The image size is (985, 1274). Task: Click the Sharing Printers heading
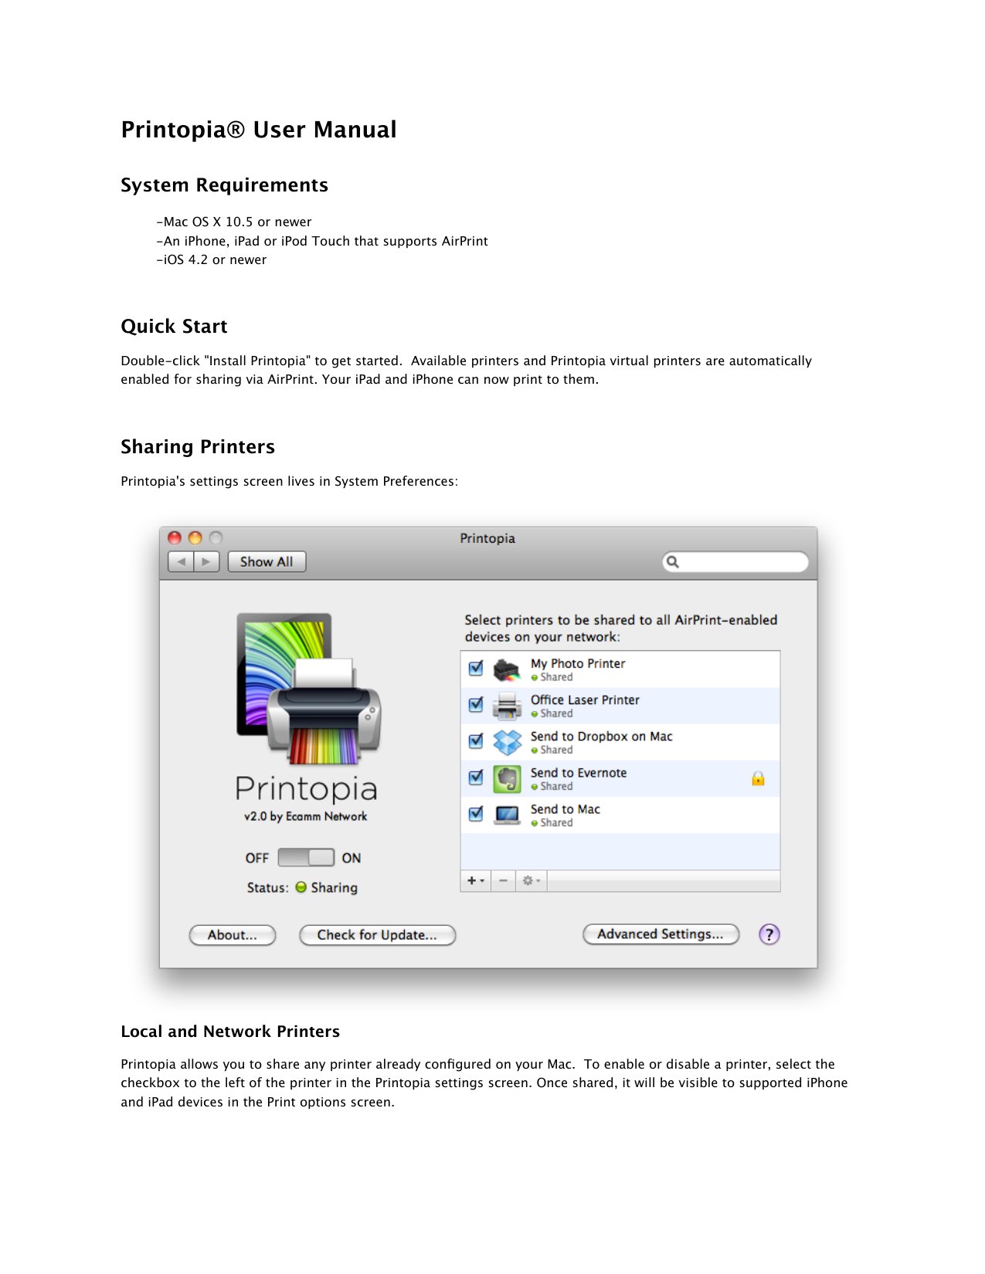(x=198, y=447)
